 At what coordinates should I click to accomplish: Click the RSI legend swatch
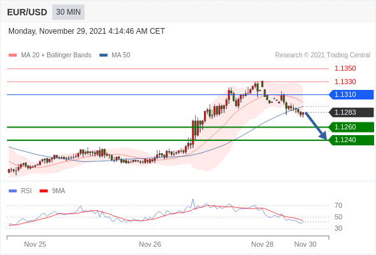[x=13, y=191]
